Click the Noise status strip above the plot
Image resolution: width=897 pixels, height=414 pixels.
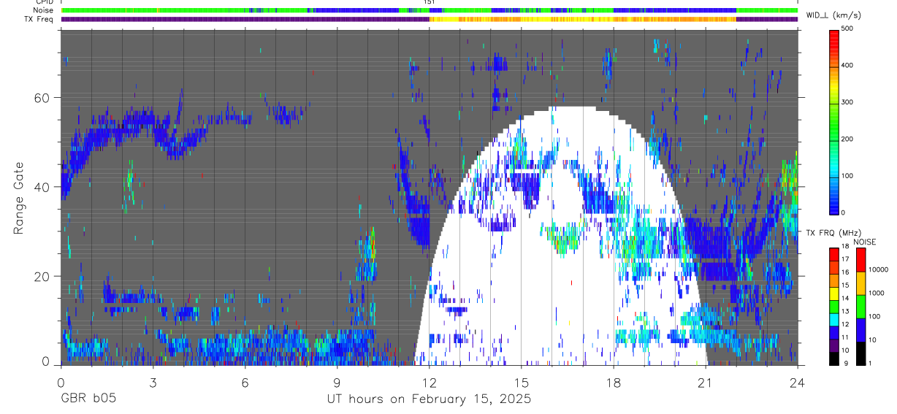pyautogui.click(x=430, y=11)
